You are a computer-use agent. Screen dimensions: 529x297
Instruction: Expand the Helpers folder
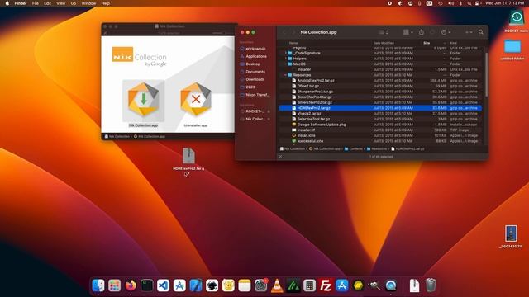(285, 59)
